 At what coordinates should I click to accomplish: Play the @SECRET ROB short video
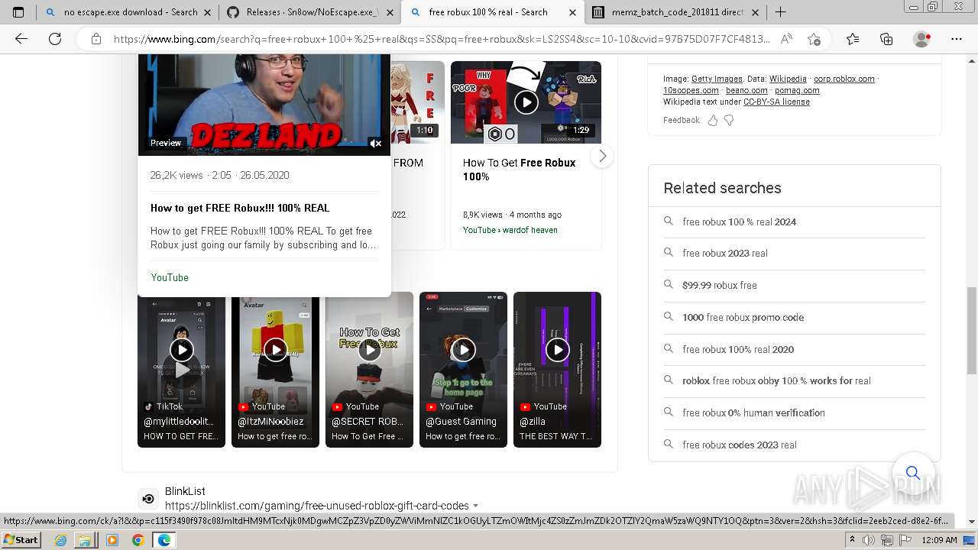pos(369,349)
